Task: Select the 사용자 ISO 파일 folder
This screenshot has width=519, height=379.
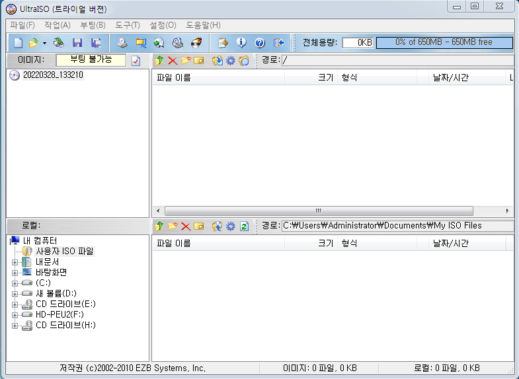Action: pos(65,251)
